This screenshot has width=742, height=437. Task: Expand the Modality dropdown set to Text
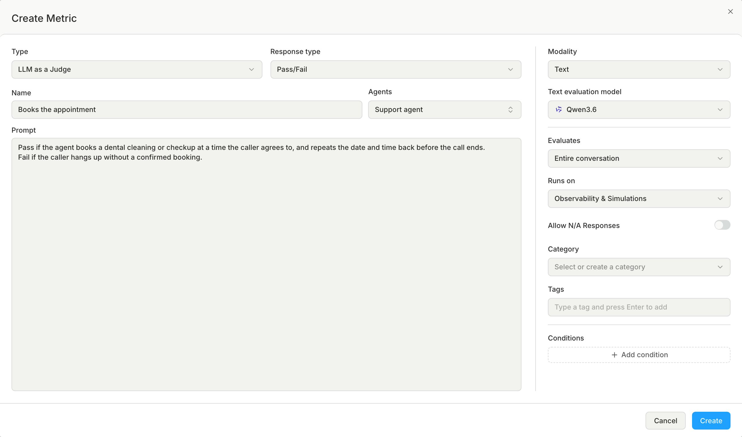click(639, 69)
